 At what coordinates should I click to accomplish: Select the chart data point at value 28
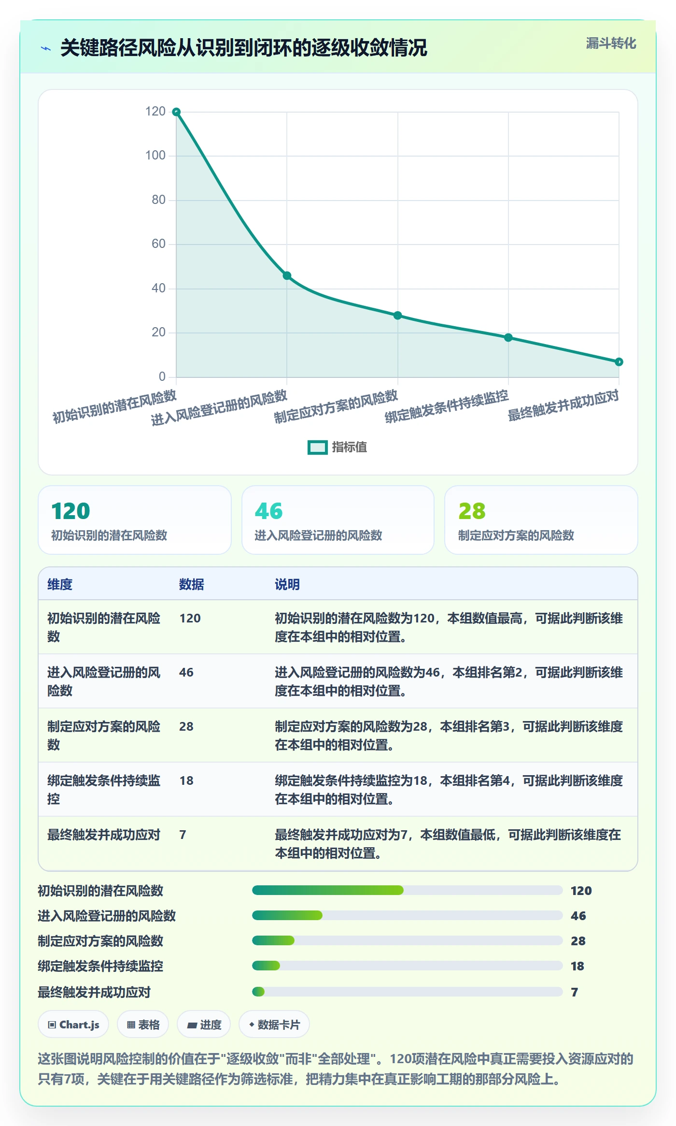point(397,316)
